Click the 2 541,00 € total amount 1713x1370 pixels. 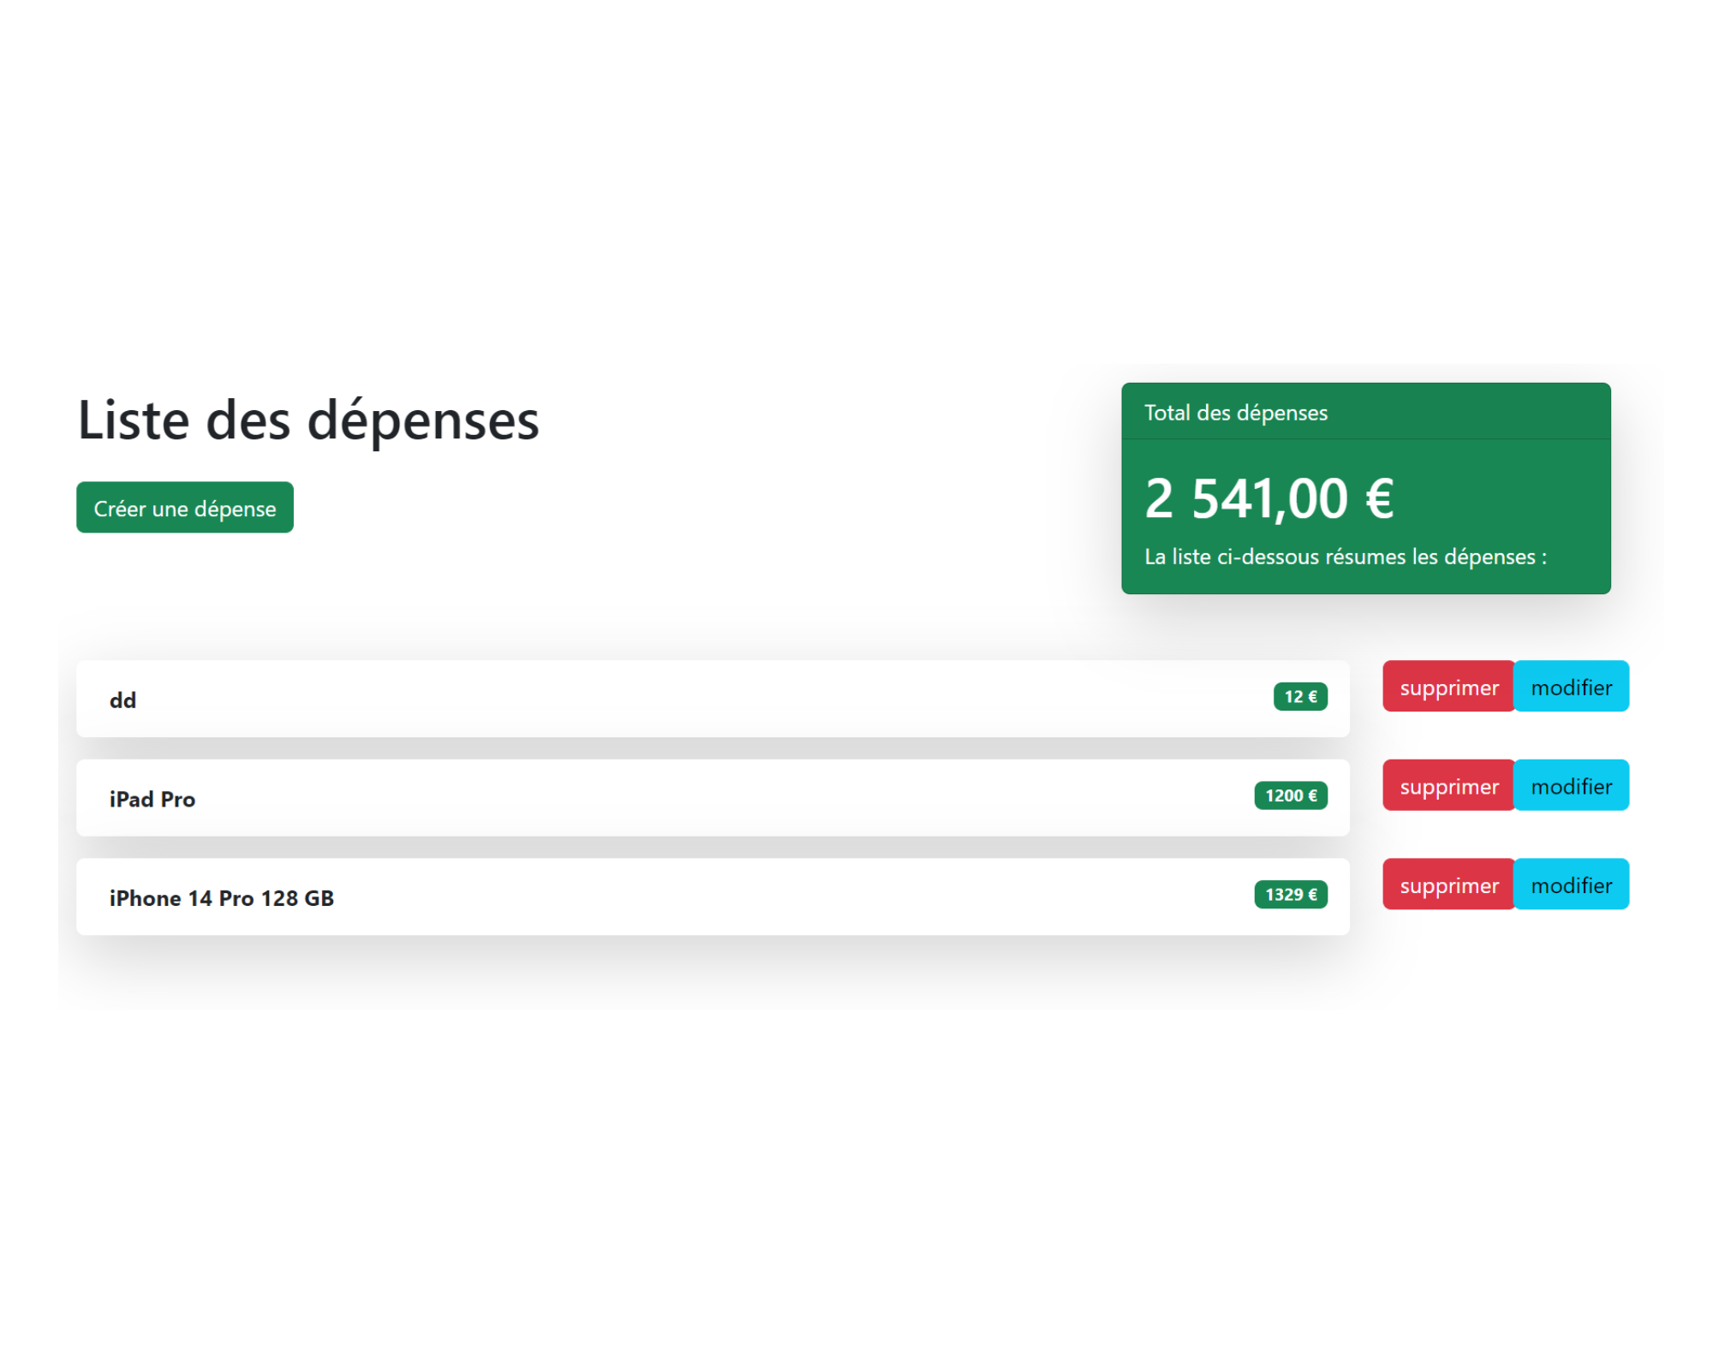(x=1269, y=497)
